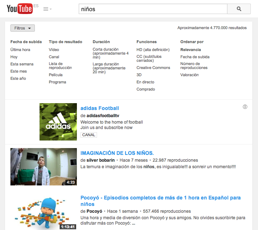Click the 22.987 reproducciones text
This screenshot has width=258, height=230.
point(175,160)
